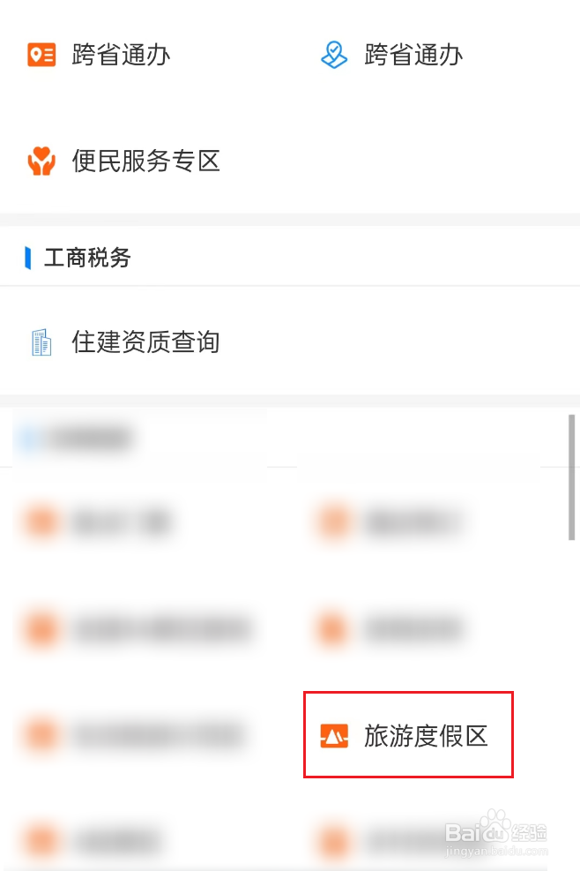Tap the 工商税务 section header
Screen dimensions: 580x871
(87, 258)
